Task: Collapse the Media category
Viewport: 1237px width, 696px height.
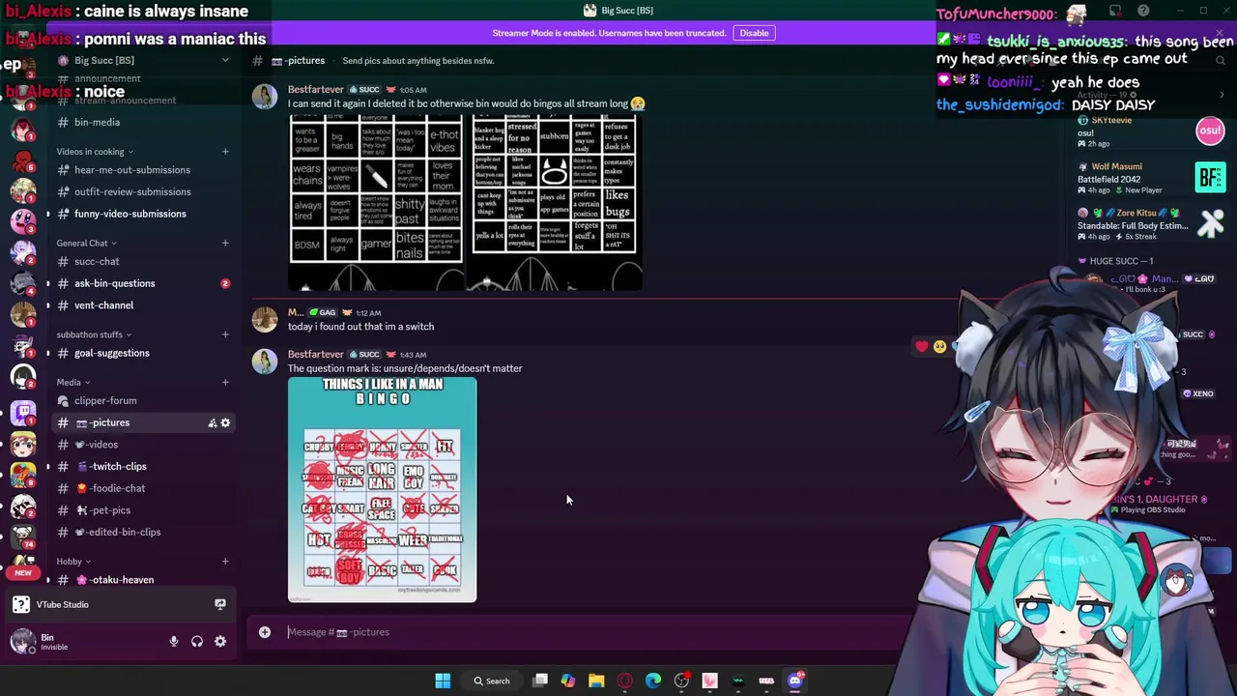Action: (x=72, y=383)
